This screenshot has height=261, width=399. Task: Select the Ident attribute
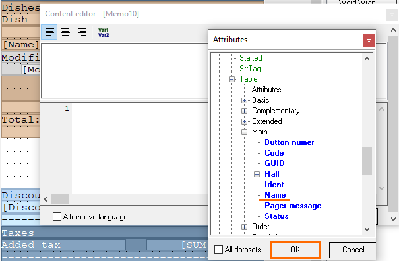(x=274, y=185)
